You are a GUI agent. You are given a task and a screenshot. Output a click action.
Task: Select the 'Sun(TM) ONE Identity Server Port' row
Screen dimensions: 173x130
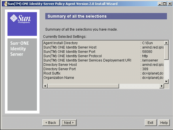coord(104,52)
